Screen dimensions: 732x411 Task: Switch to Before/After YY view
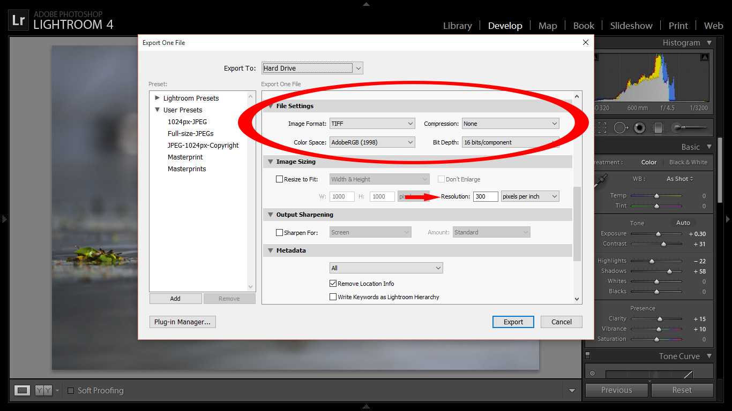[43, 391]
